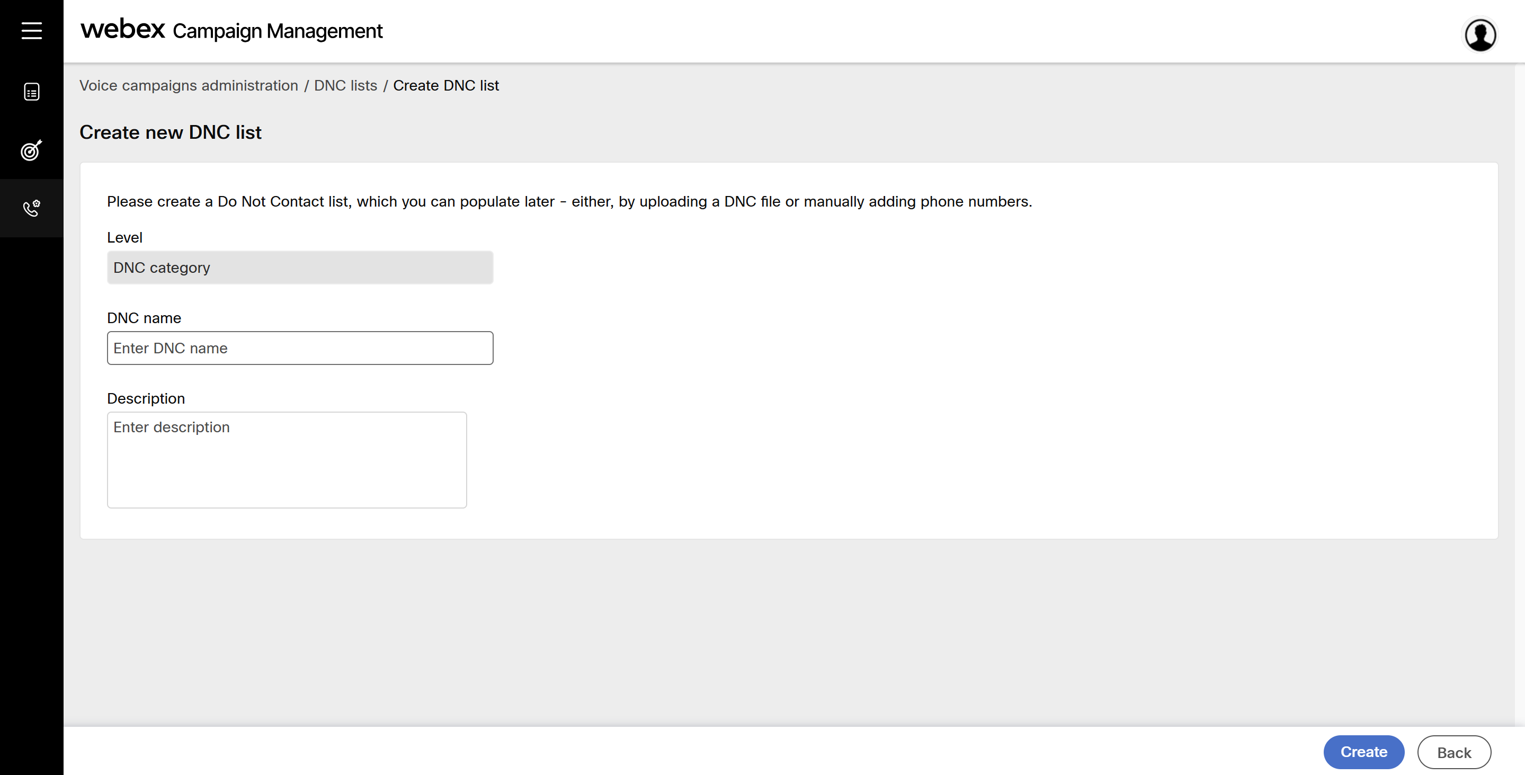1525x775 pixels.
Task: Click the webex logo
Action: (x=122, y=29)
